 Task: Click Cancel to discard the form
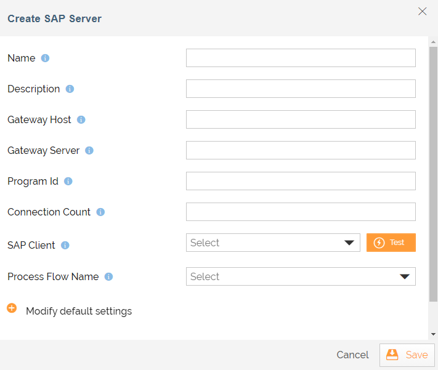(352, 355)
